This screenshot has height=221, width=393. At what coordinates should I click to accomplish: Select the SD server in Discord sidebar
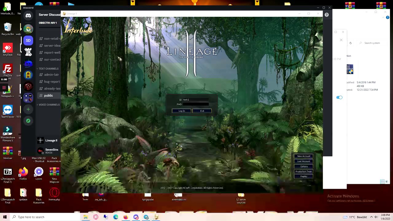(28, 40)
